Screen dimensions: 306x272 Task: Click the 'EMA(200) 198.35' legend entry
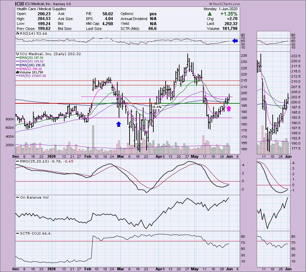click(x=32, y=65)
